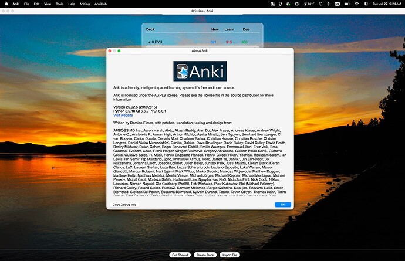Open the Tools menu

coord(60,4)
